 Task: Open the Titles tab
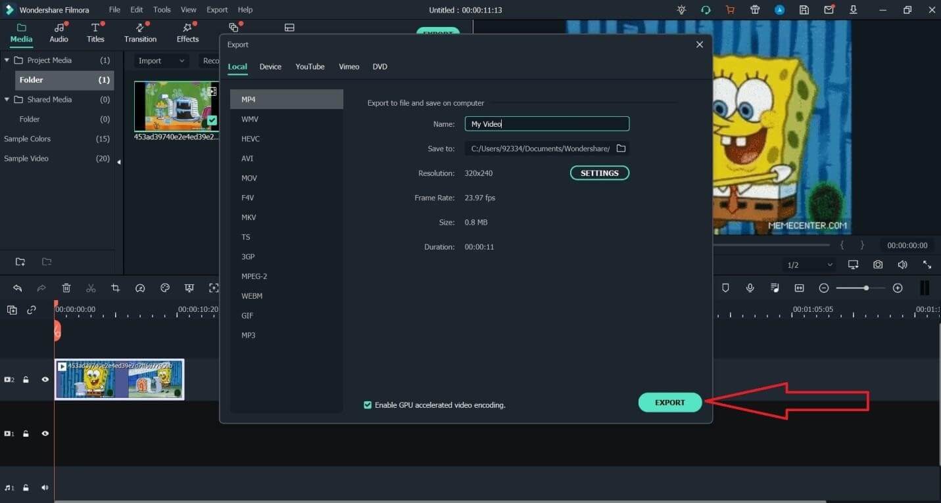click(96, 33)
